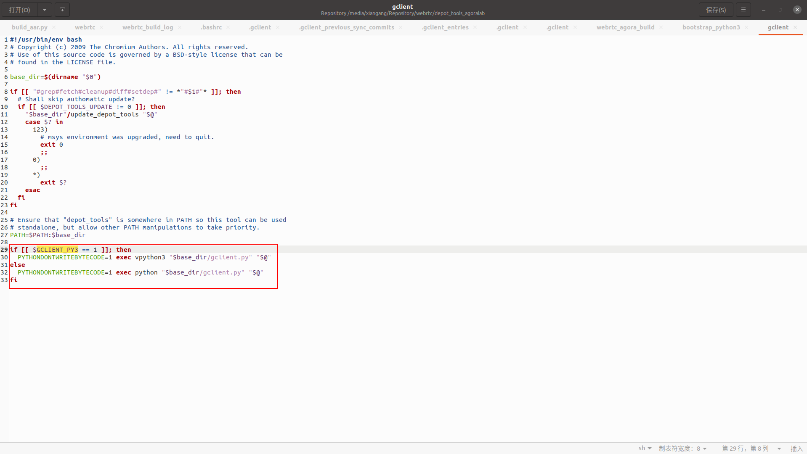Screen dimensions: 807x454
Task: Open the hamburger menu
Action: point(743,10)
